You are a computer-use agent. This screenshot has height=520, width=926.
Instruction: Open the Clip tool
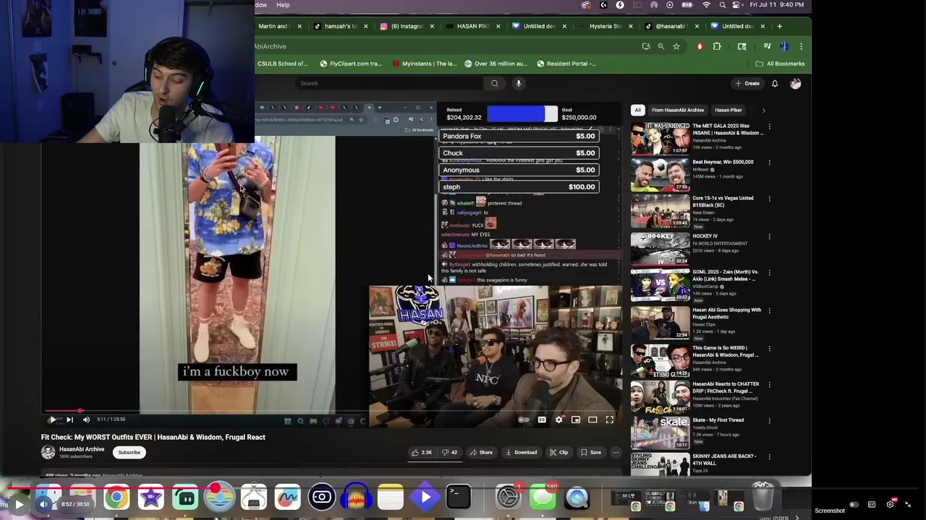pyautogui.click(x=558, y=452)
